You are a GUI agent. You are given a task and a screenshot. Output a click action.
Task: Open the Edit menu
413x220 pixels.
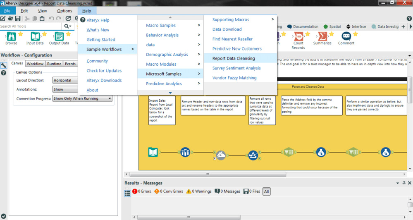24,11
